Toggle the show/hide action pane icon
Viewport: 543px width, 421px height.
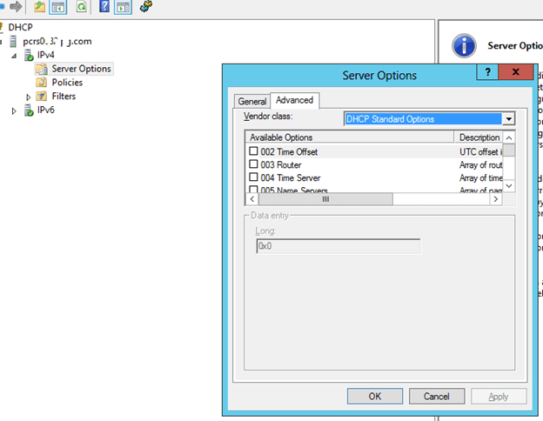pos(123,7)
